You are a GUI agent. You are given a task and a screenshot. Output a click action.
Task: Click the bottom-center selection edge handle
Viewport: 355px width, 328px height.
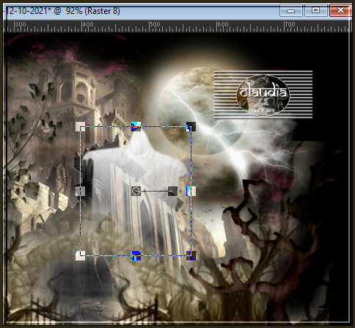[136, 255]
